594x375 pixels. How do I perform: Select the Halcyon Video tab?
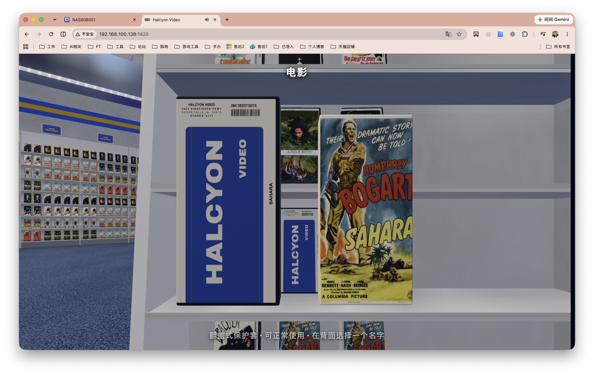pyautogui.click(x=181, y=20)
